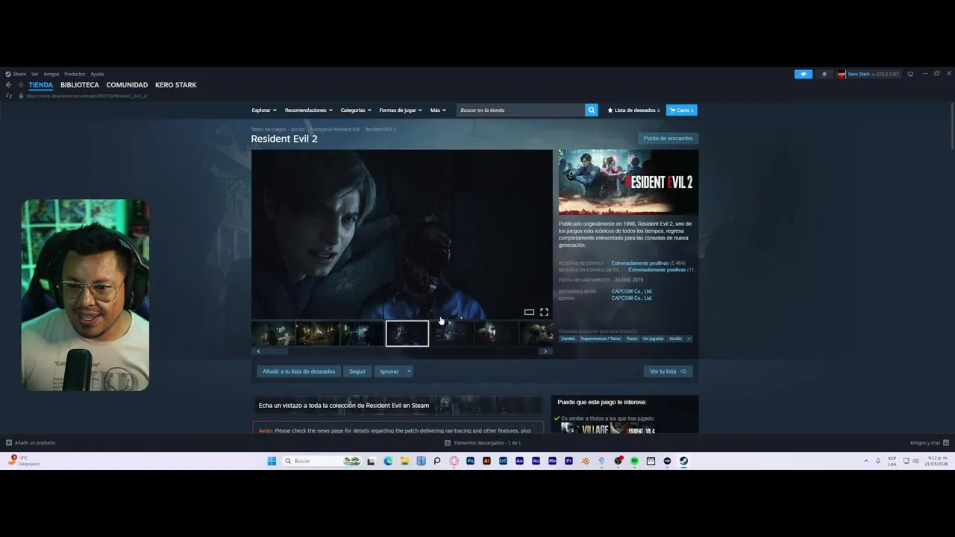
Task: Expand the Recomendaciones store menu
Action: point(309,110)
